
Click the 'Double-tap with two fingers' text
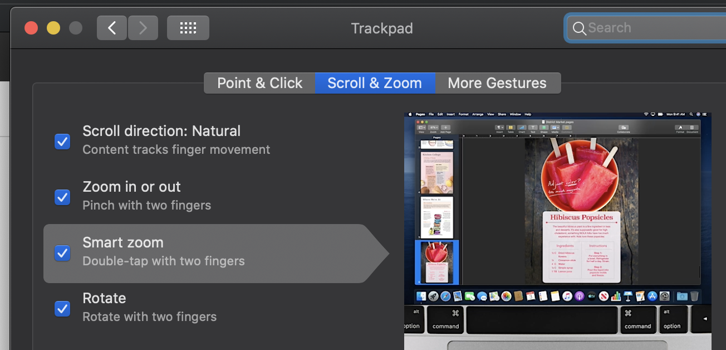coord(164,261)
